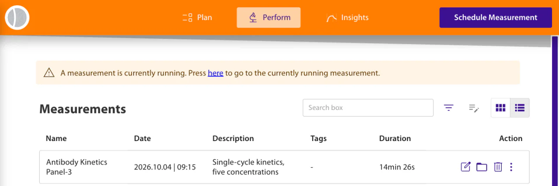
Task: Follow the 'here' link to the running measurement
Action: [x=215, y=73]
